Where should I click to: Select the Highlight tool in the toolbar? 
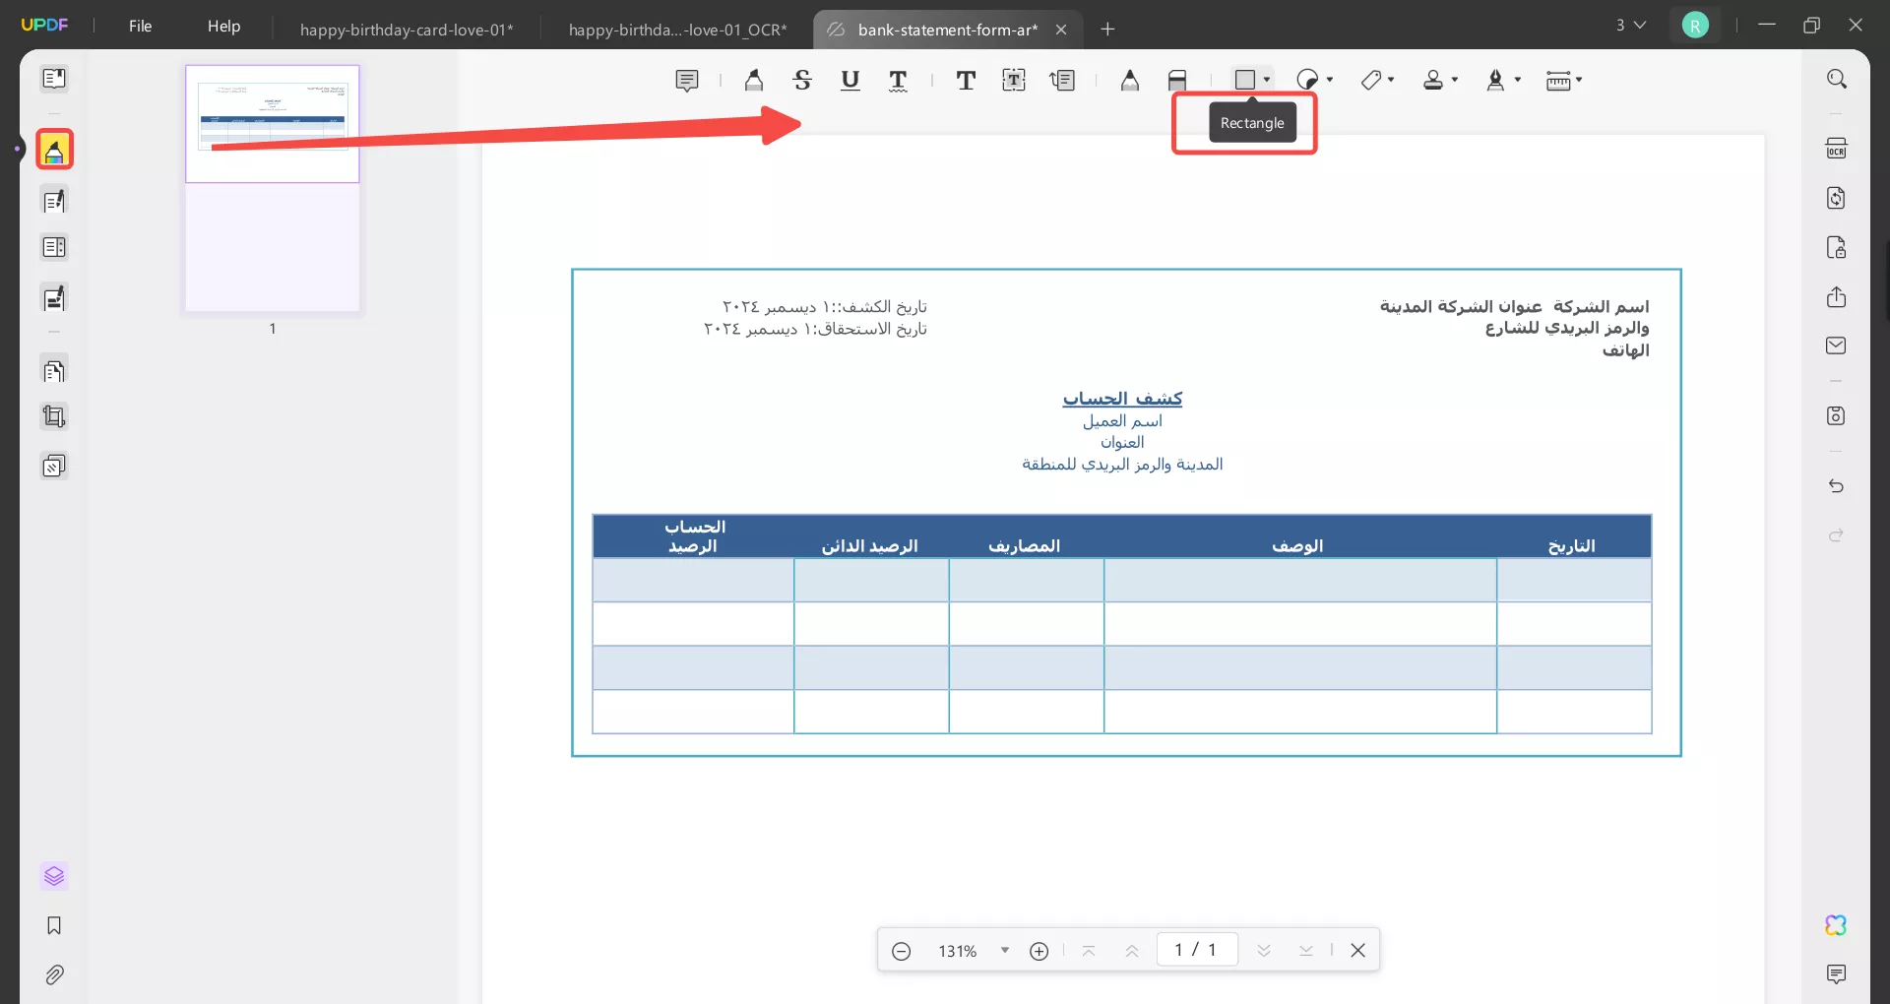point(754,80)
